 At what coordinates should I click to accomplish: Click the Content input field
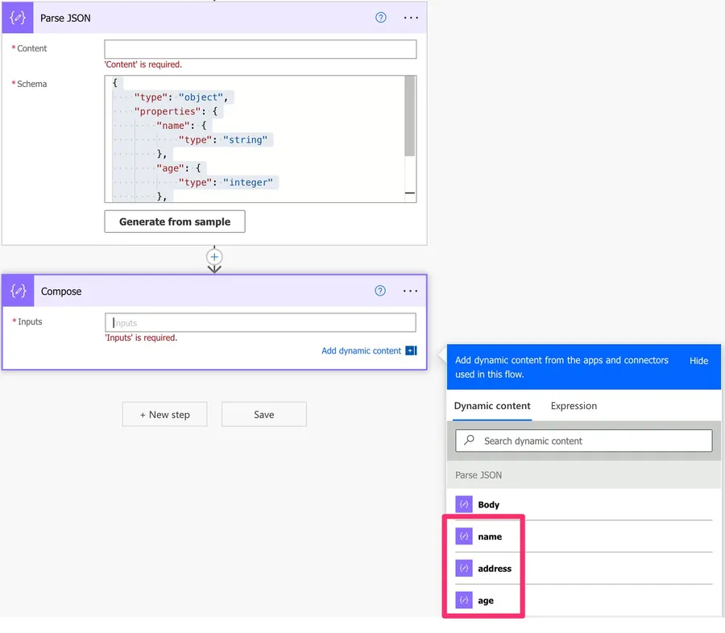pyautogui.click(x=260, y=49)
